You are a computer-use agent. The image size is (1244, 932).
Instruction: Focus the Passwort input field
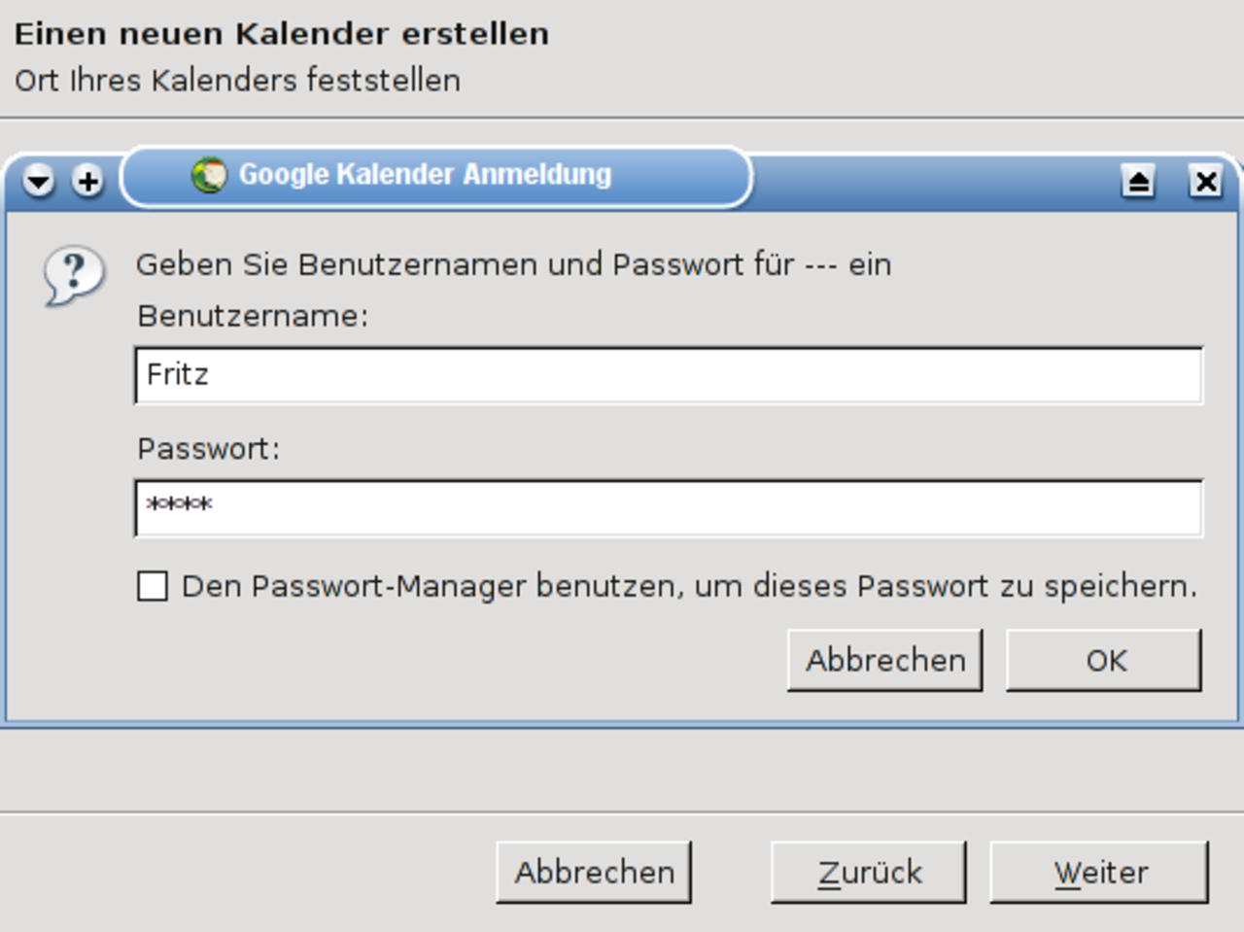(x=669, y=507)
